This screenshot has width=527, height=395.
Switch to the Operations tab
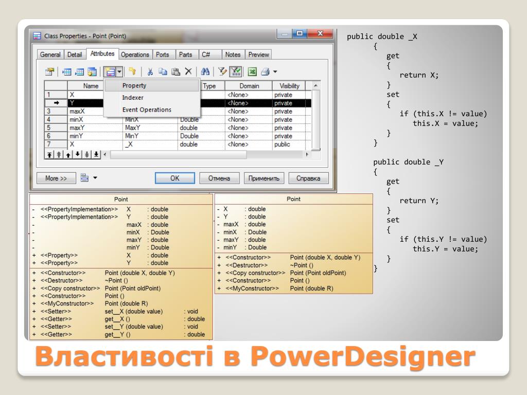point(135,55)
